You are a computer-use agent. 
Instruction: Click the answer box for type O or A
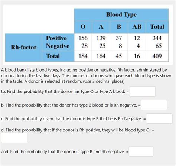(x=142, y=91)
